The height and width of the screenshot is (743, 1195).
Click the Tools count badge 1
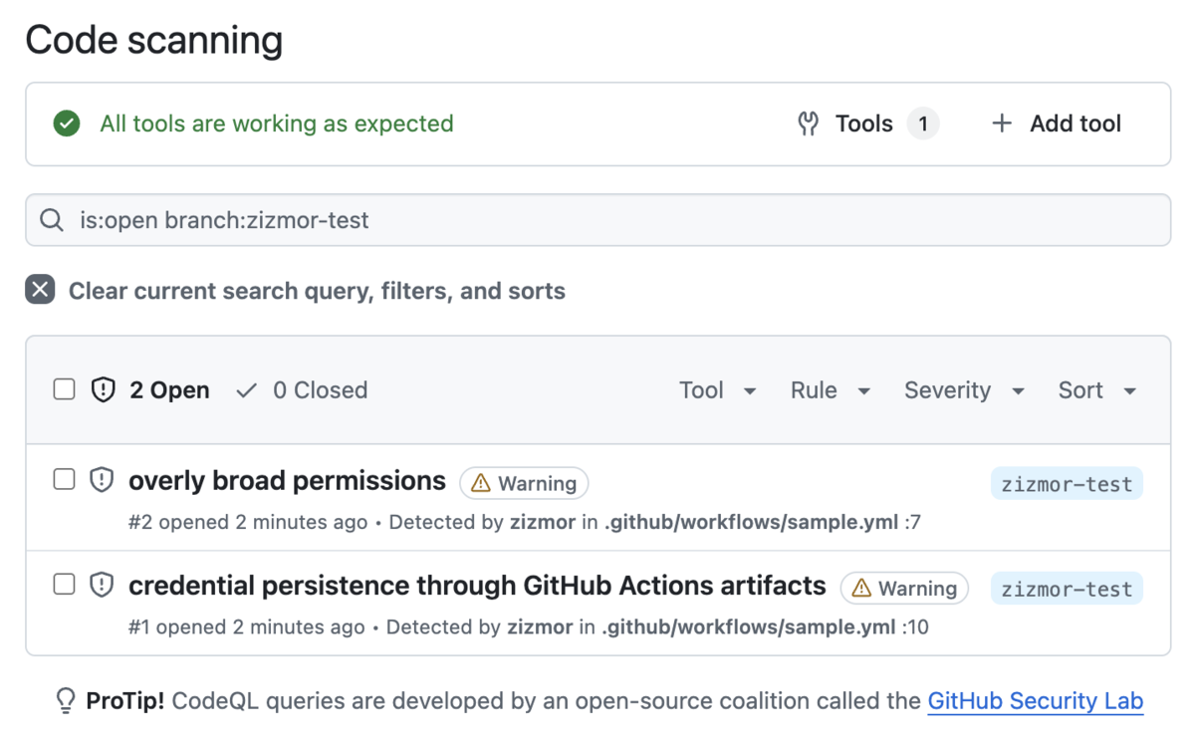point(923,124)
